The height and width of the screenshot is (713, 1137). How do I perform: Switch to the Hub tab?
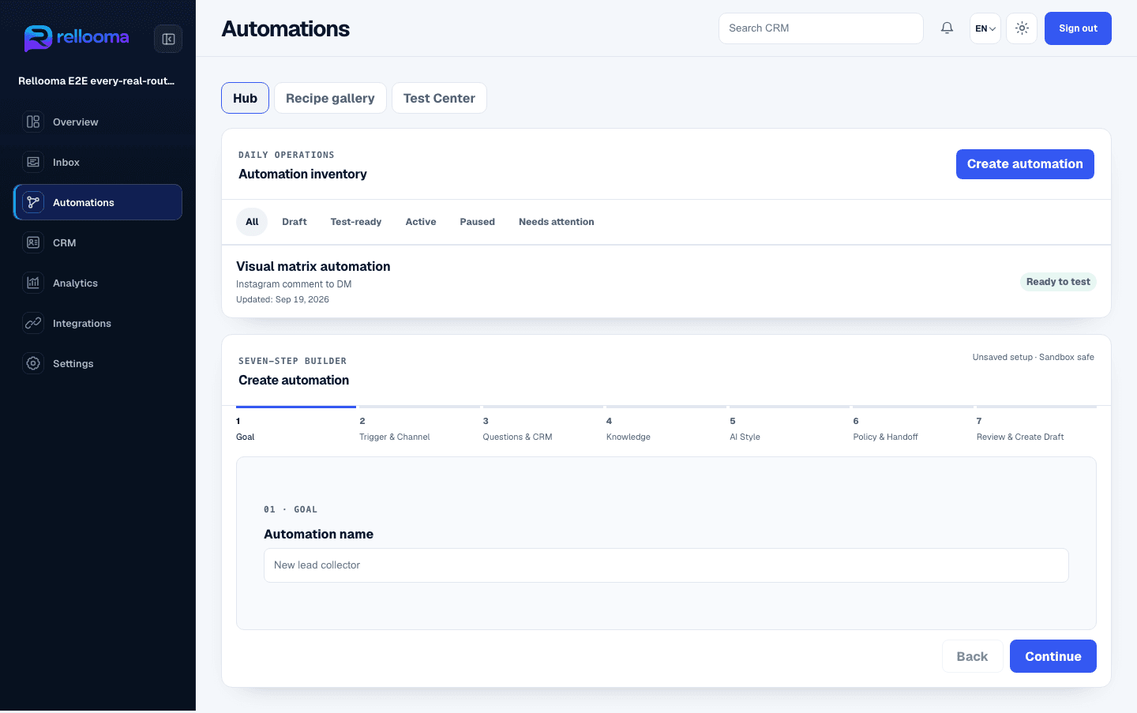[x=245, y=98]
